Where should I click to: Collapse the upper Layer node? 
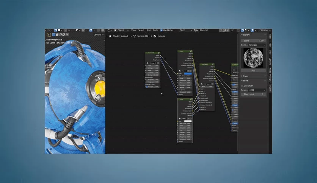pos(179,51)
